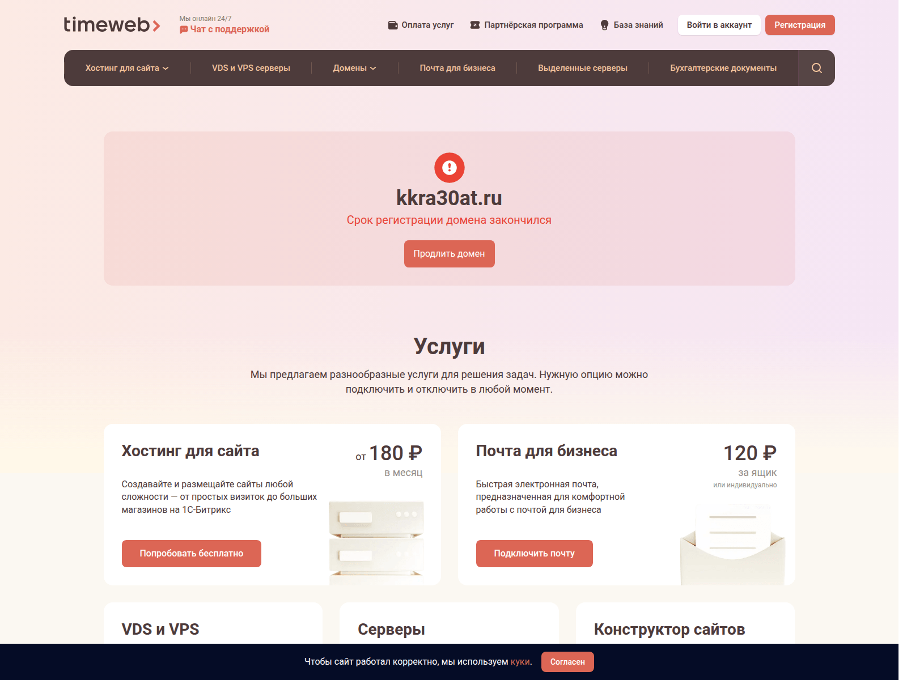Click the chat bubble icon for support
This screenshot has width=907, height=680.
tap(184, 29)
